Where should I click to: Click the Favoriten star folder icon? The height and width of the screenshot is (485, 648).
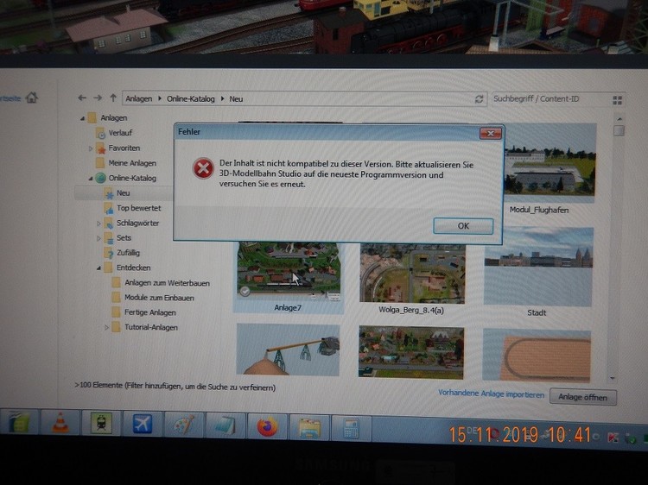point(100,148)
